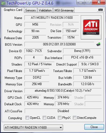Image resolution: width=106 pixels, height=133 pixels.
Task: Select the Graphics Card tab
Action: tap(13, 10)
